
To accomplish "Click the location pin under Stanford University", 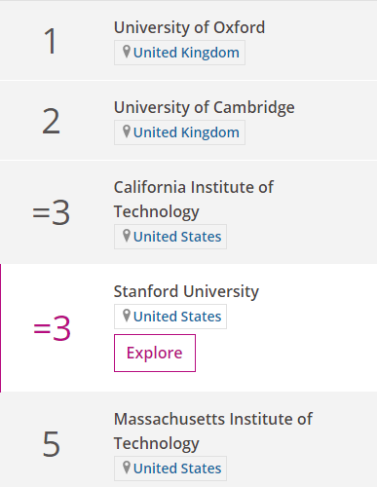I will pyautogui.click(x=127, y=316).
